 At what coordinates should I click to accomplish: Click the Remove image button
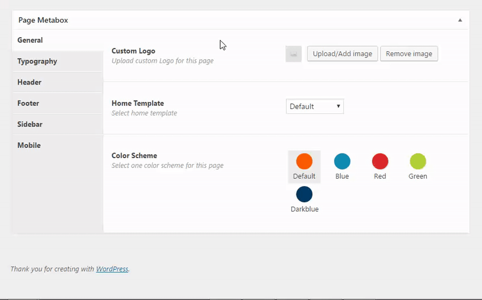point(409,54)
